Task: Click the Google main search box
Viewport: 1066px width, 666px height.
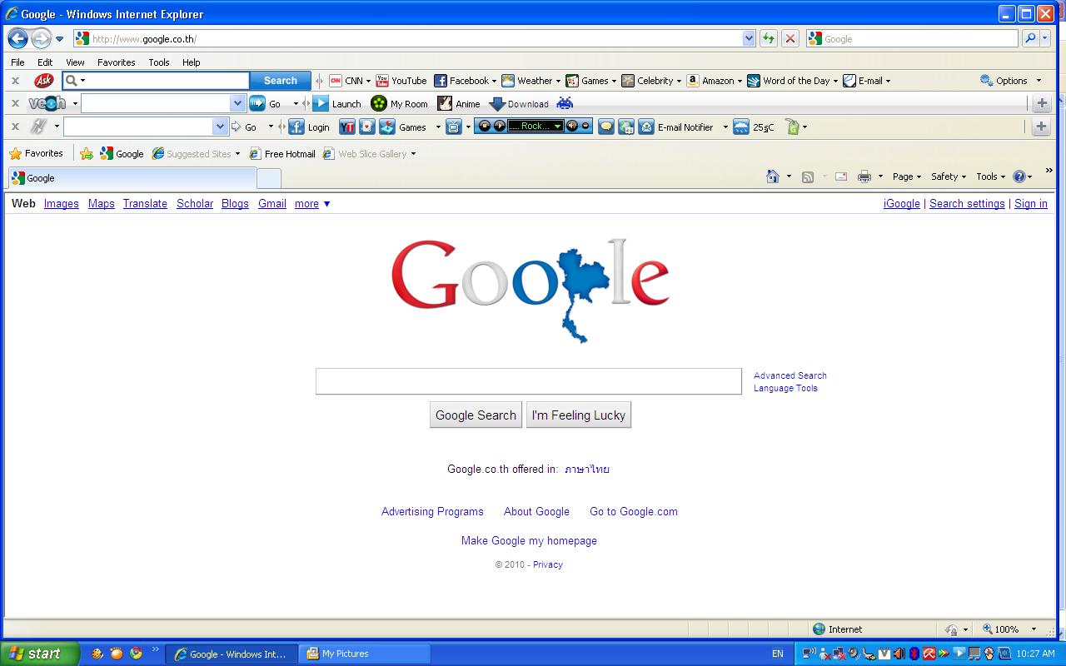Action: pyautogui.click(x=529, y=381)
